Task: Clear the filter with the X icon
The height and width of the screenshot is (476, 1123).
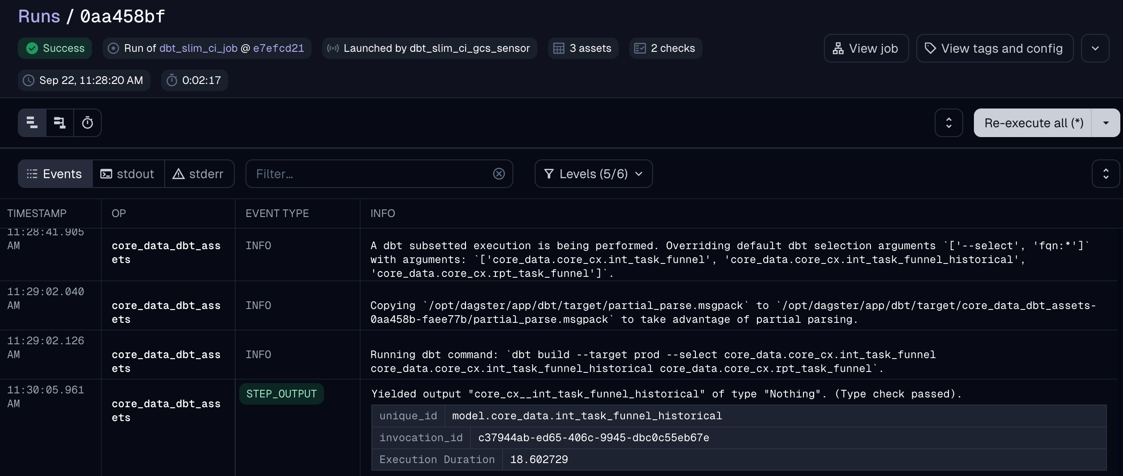Action: pyautogui.click(x=499, y=174)
